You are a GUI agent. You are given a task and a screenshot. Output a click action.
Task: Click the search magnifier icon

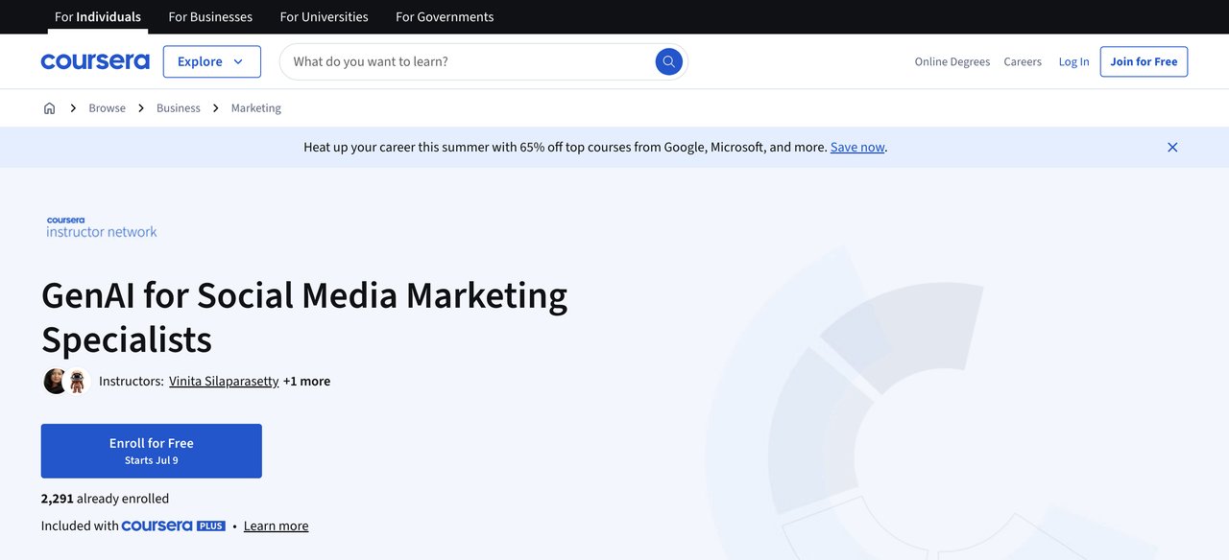[668, 60]
